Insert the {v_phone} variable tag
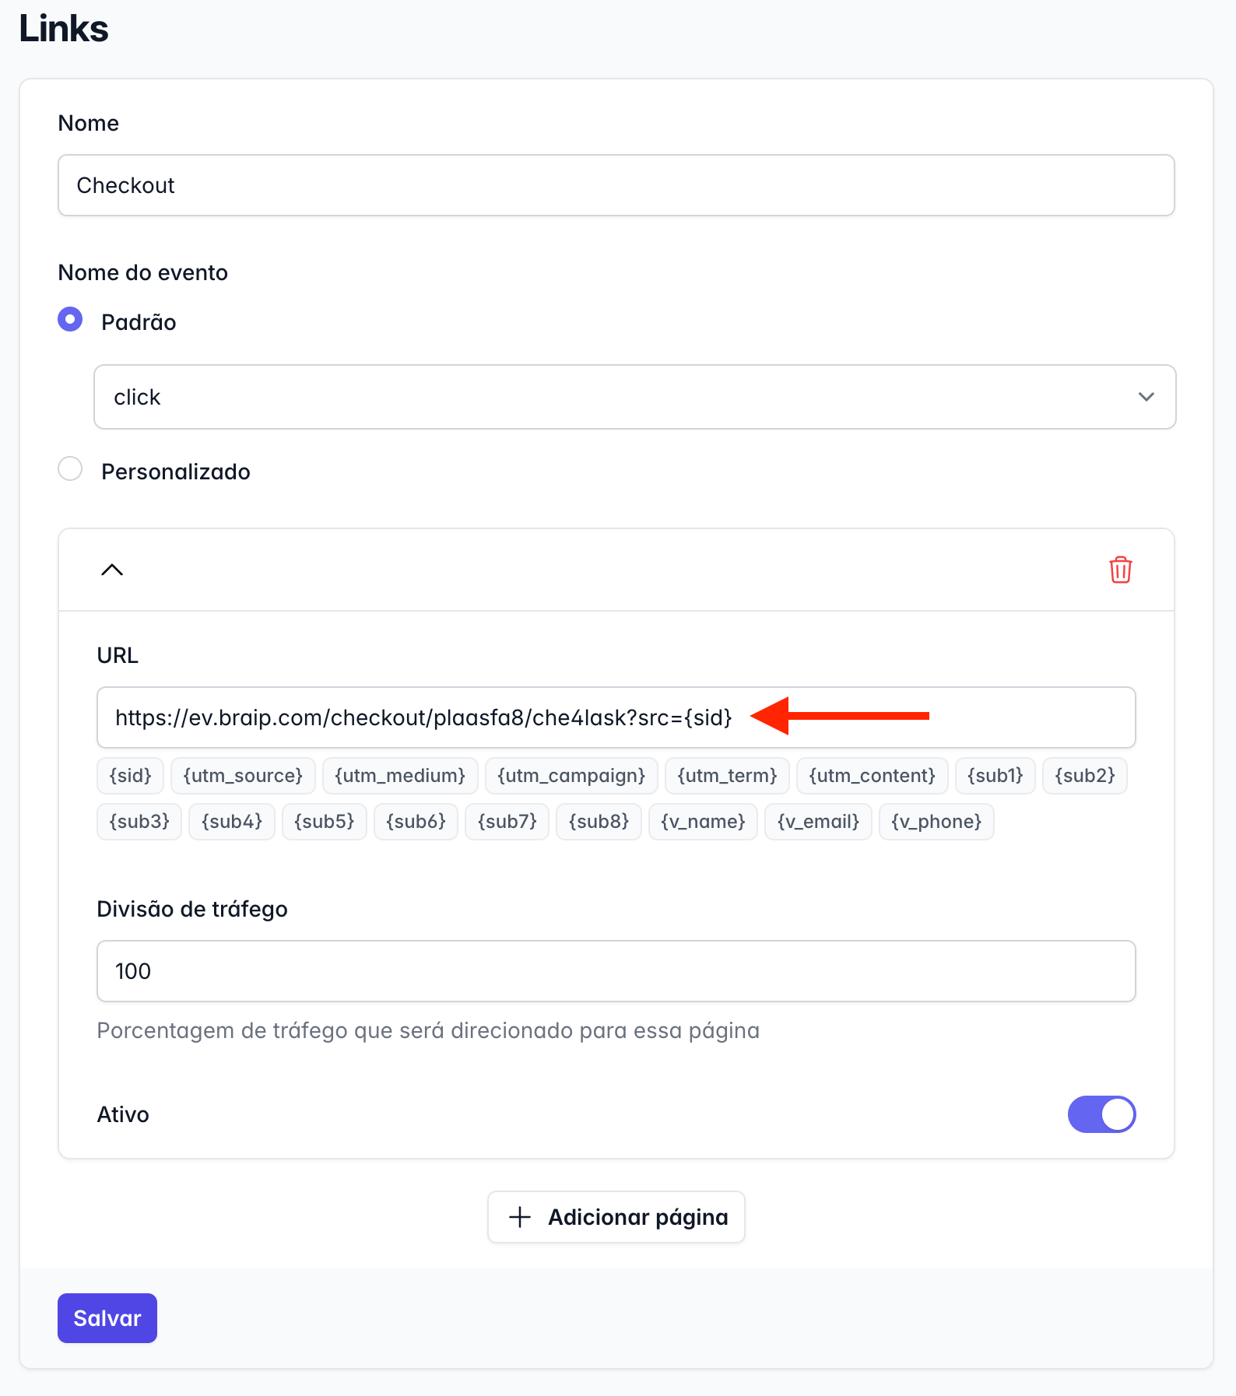The image size is (1236, 1396). tap(936, 822)
